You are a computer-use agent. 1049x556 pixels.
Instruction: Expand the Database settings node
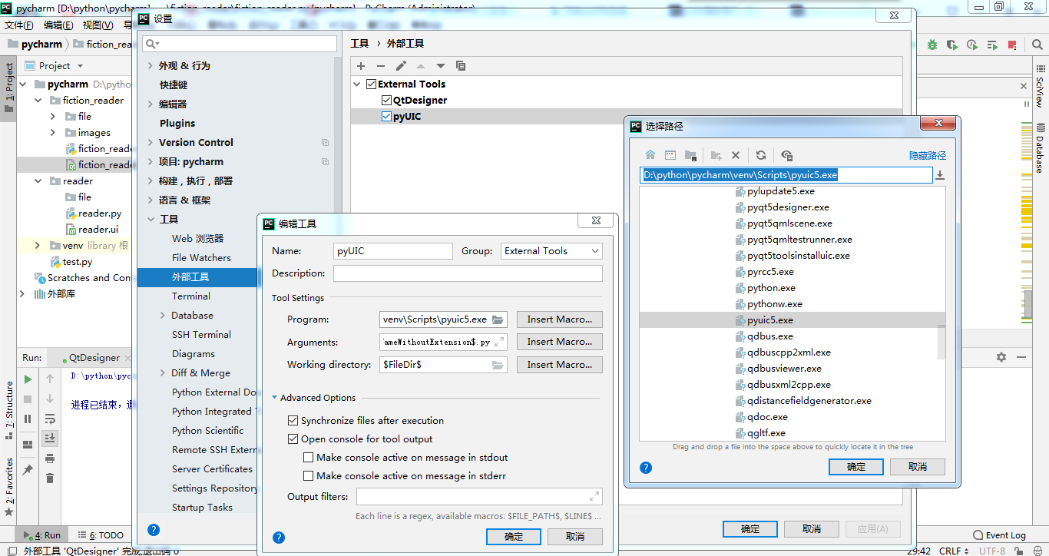[163, 315]
